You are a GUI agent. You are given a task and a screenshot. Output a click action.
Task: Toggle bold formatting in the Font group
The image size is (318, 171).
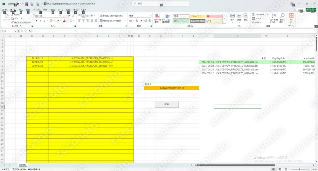coord(37,21)
